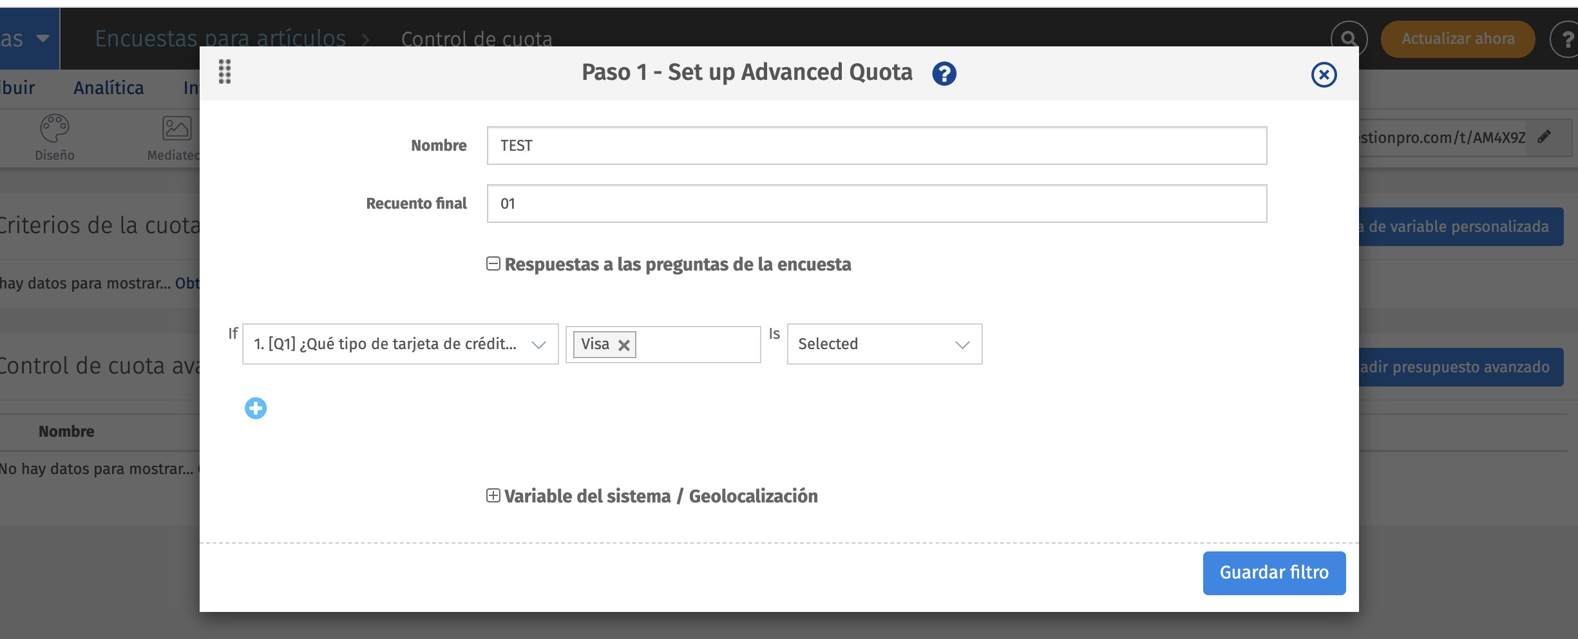Click the presupuesto avanzado blue button
Viewport: 1578px width, 639px height.
[x=1461, y=367]
